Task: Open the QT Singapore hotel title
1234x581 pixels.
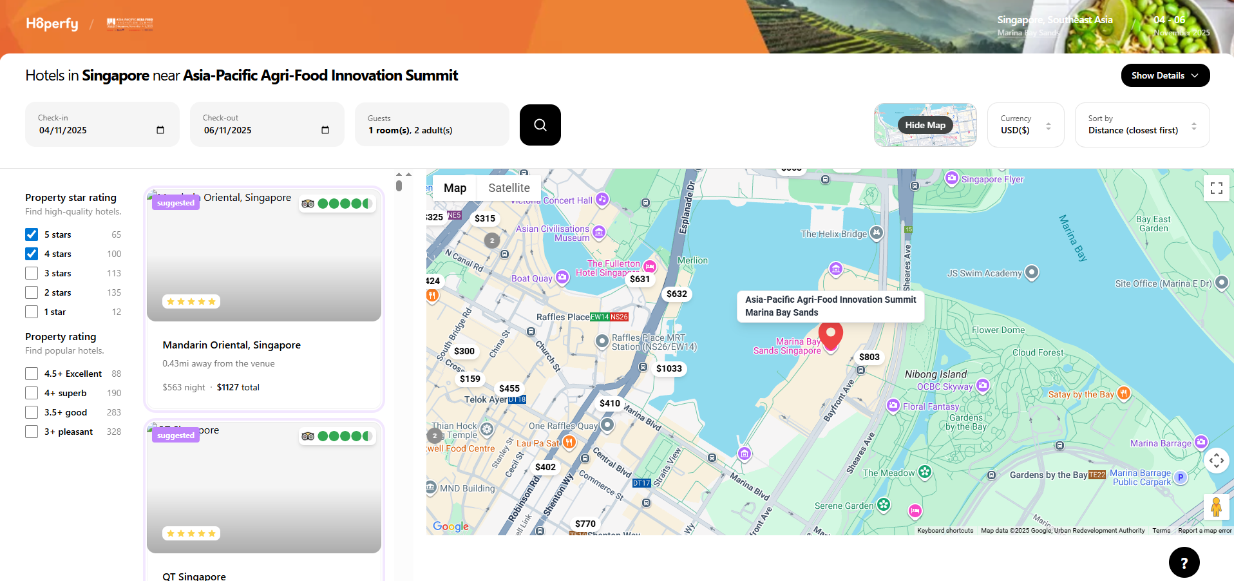Action: pos(194,576)
